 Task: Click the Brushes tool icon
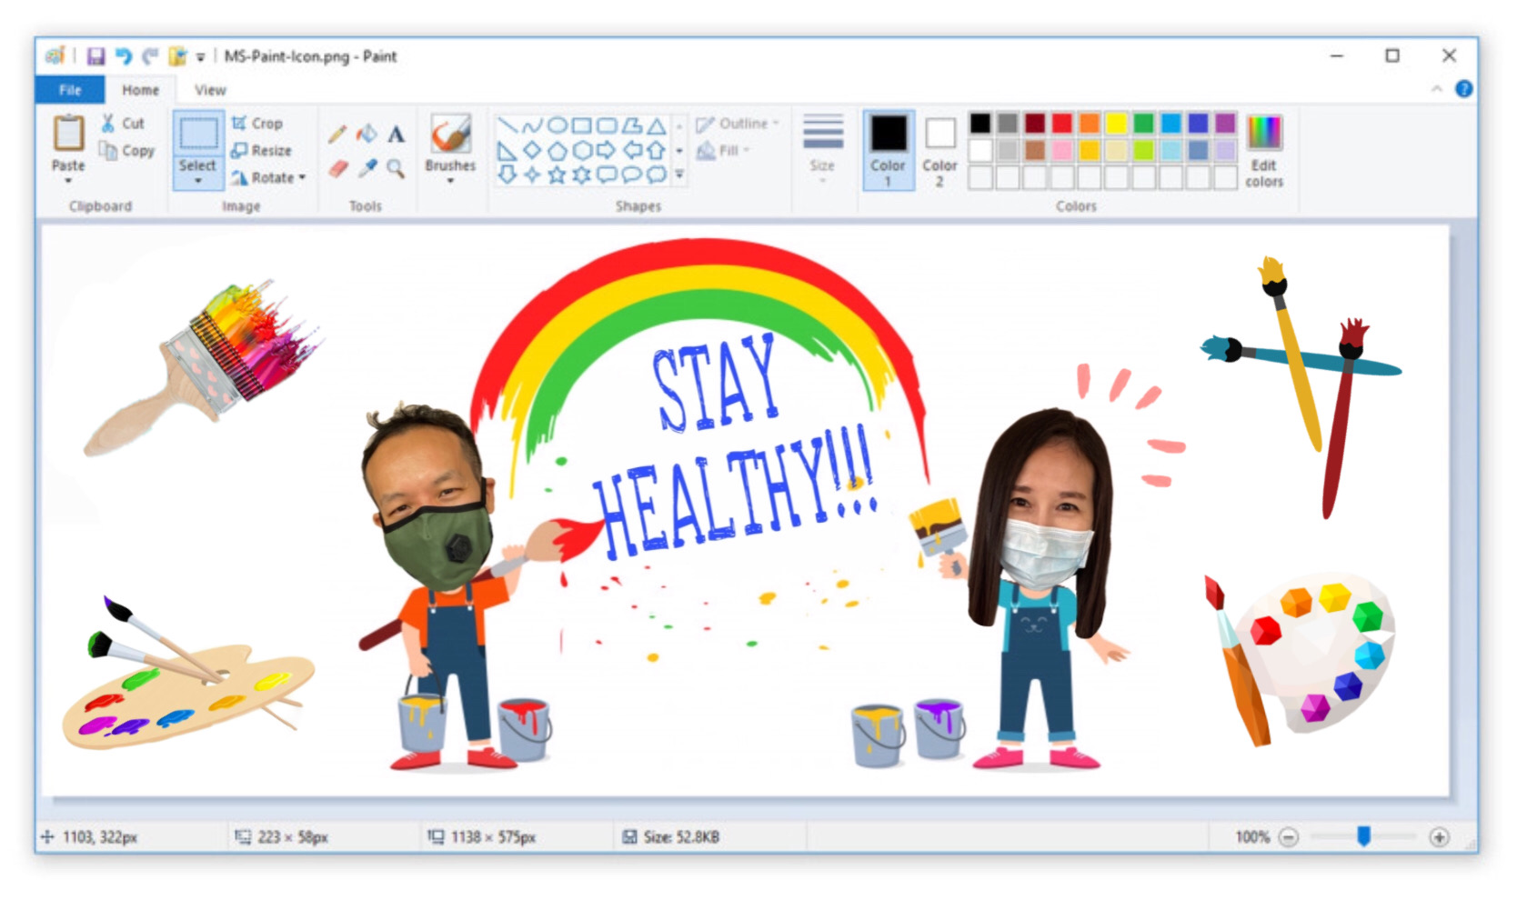(x=450, y=135)
